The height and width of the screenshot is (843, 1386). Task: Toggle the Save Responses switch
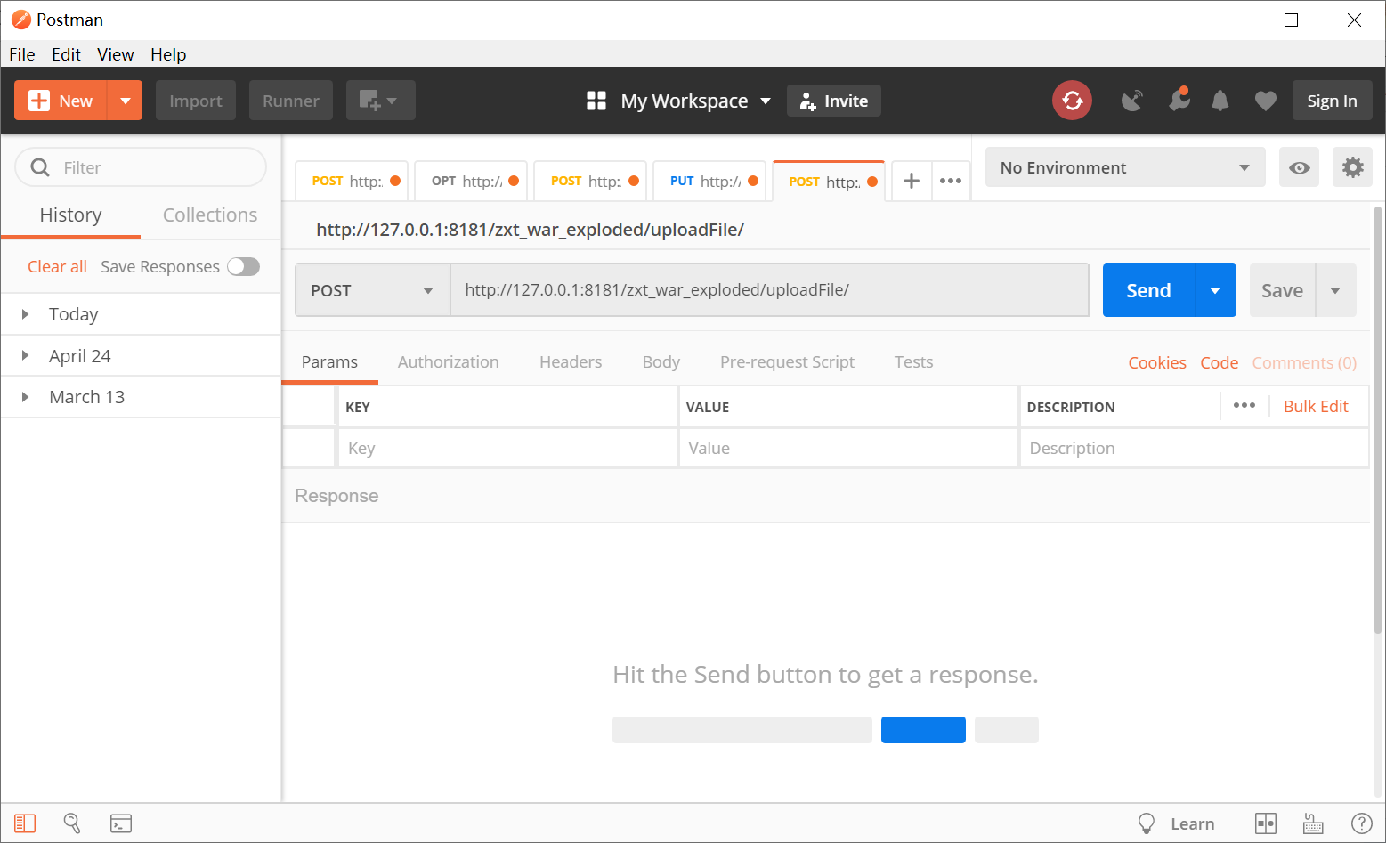tap(243, 266)
